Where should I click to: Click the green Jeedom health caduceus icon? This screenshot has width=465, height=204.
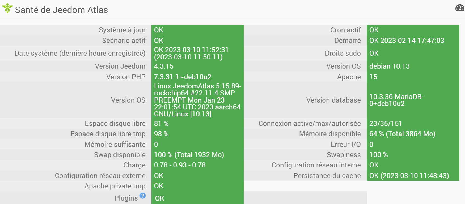pos(7,8)
